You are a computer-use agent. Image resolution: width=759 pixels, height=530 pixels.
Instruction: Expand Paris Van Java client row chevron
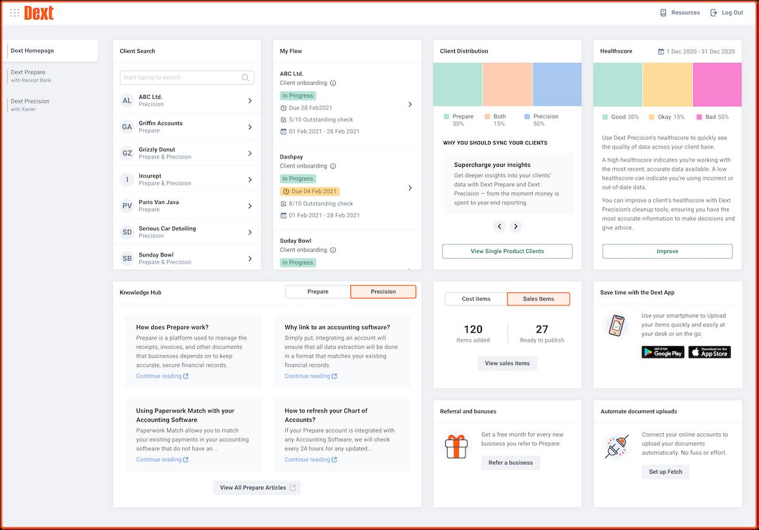[x=250, y=206]
